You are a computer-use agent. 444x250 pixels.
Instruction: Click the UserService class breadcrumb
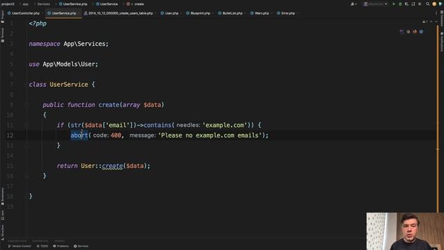click(x=107, y=4)
